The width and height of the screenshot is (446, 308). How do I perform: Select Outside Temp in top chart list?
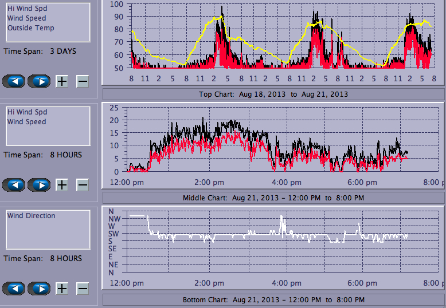click(x=30, y=28)
